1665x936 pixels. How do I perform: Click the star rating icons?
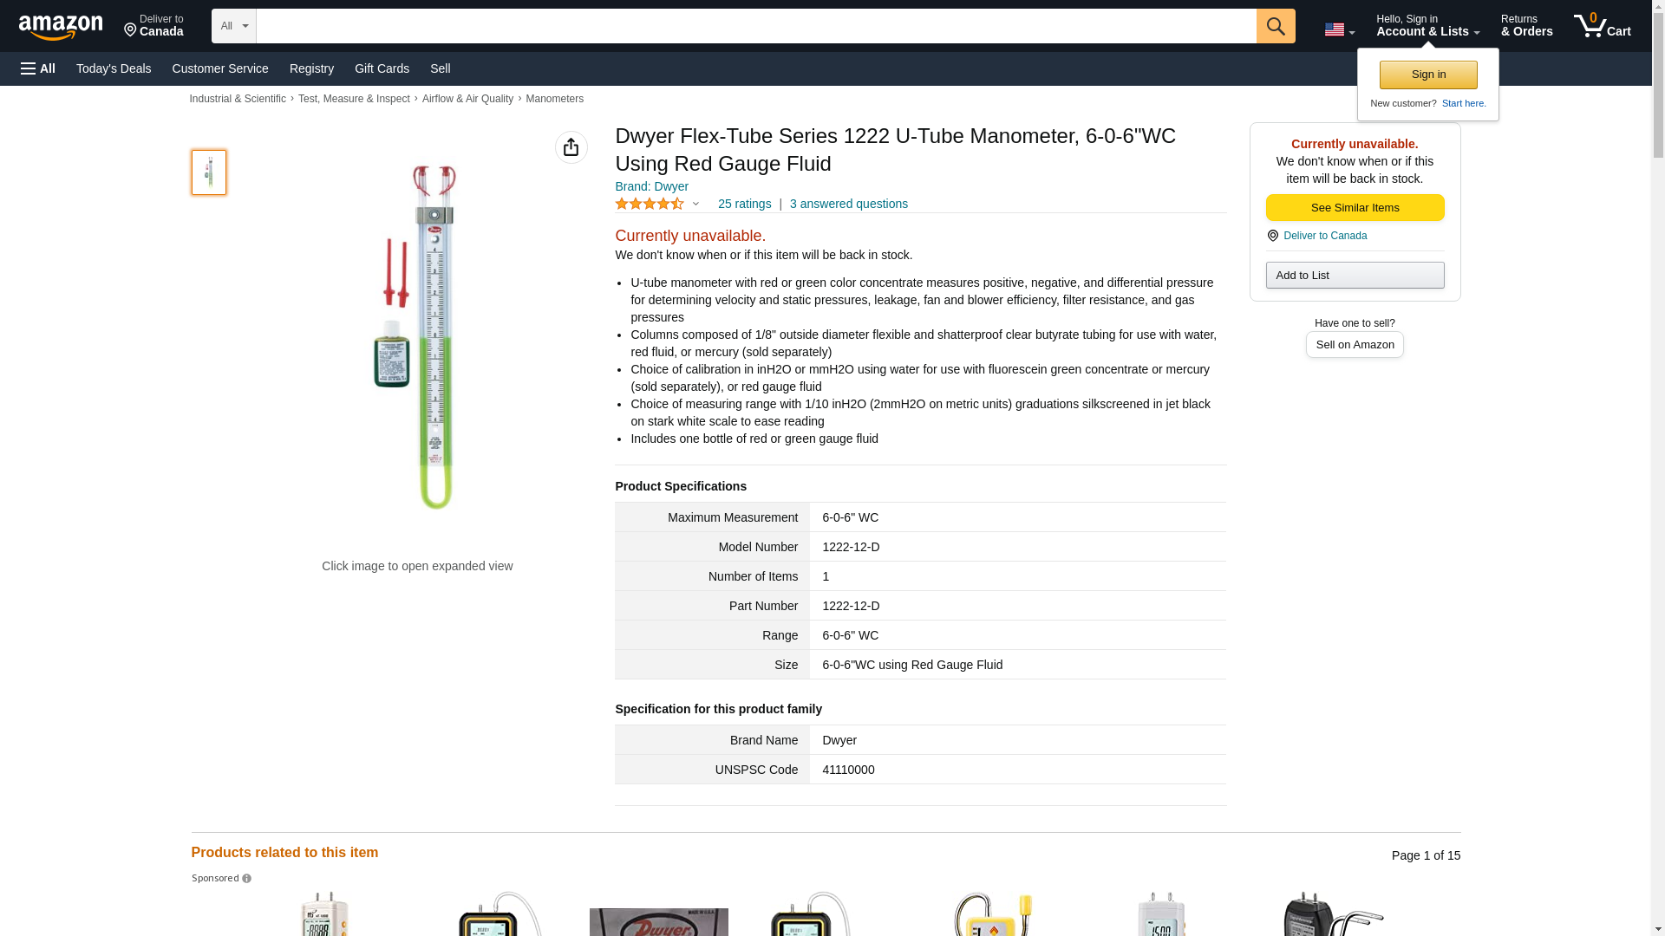coord(650,204)
